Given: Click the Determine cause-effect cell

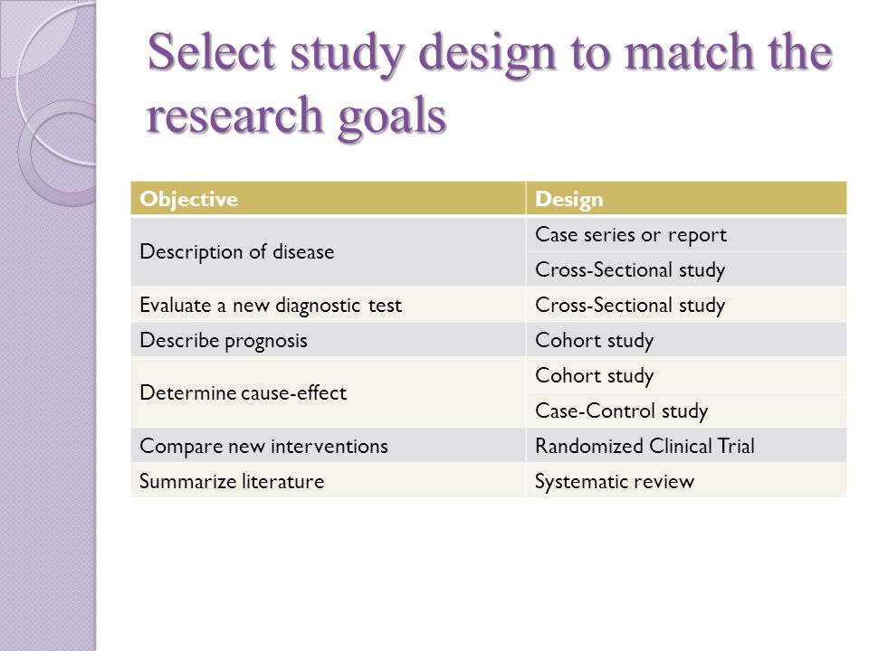Looking at the screenshot, I should pyautogui.click(x=328, y=392).
